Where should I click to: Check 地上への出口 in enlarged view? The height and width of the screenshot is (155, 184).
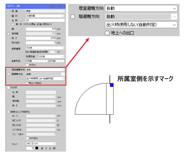(x=107, y=33)
